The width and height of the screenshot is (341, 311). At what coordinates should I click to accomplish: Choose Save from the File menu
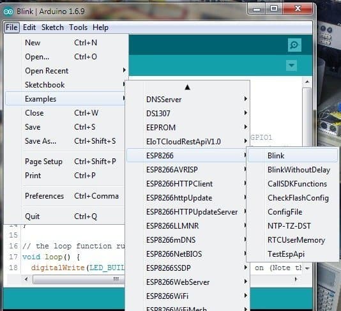click(65, 127)
